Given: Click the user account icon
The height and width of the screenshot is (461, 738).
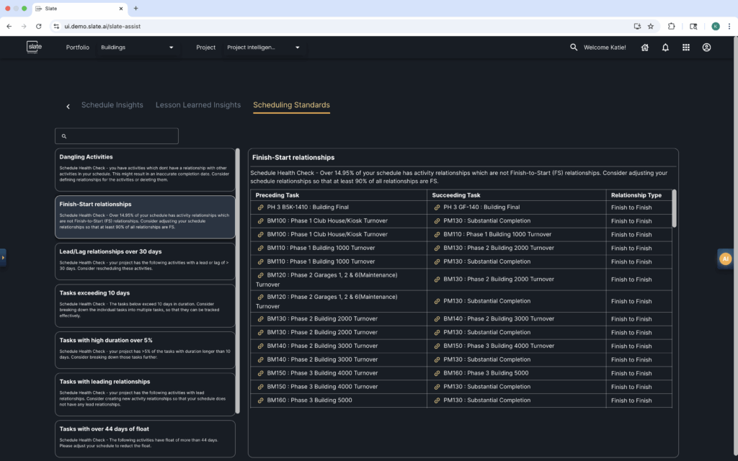Looking at the screenshot, I should pos(707,47).
